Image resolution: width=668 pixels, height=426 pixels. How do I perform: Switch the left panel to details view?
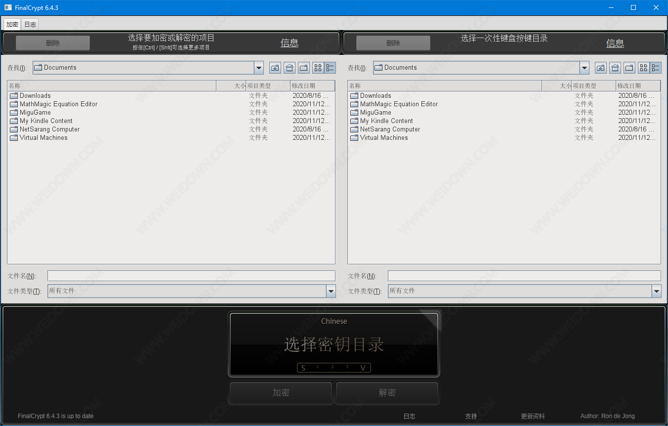[x=330, y=68]
